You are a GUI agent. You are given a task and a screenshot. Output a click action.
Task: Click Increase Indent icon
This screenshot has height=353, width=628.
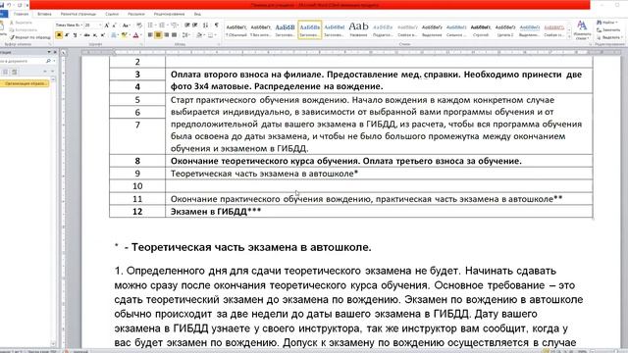point(194,25)
